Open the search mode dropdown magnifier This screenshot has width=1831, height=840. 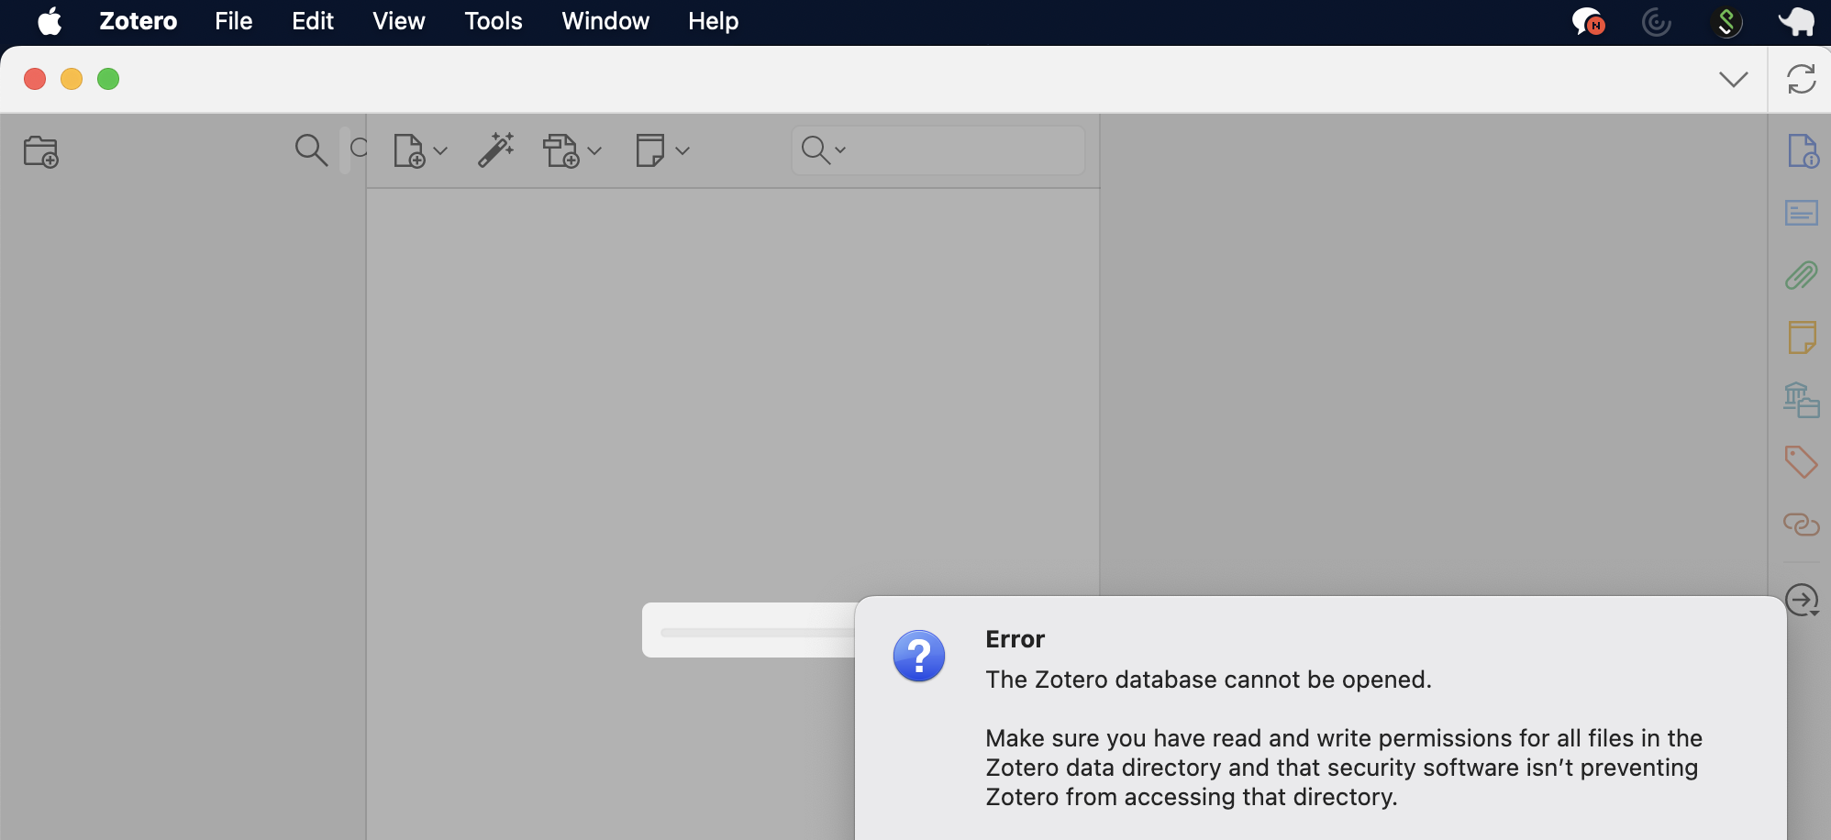tap(823, 149)
